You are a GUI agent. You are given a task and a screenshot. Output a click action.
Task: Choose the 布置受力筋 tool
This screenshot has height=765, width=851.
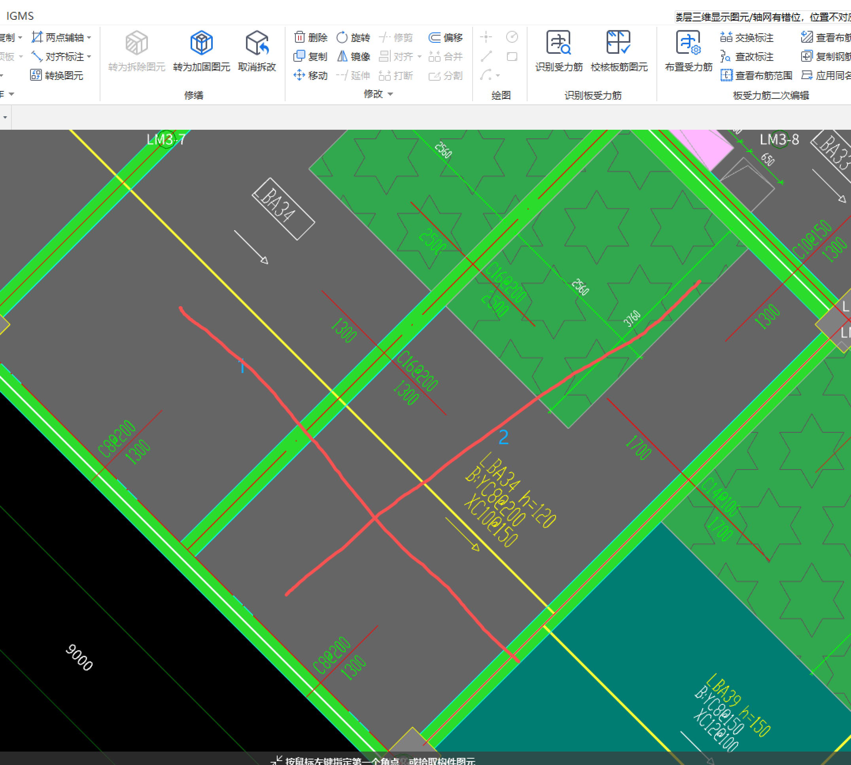[688, 43]
